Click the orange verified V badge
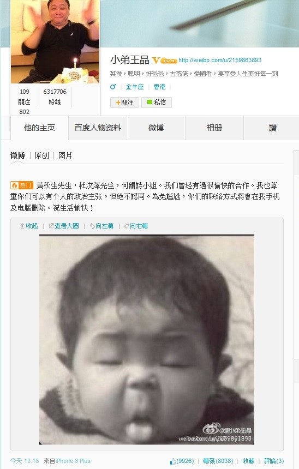This screenshot has width=299, height=469. click(156, 61)
